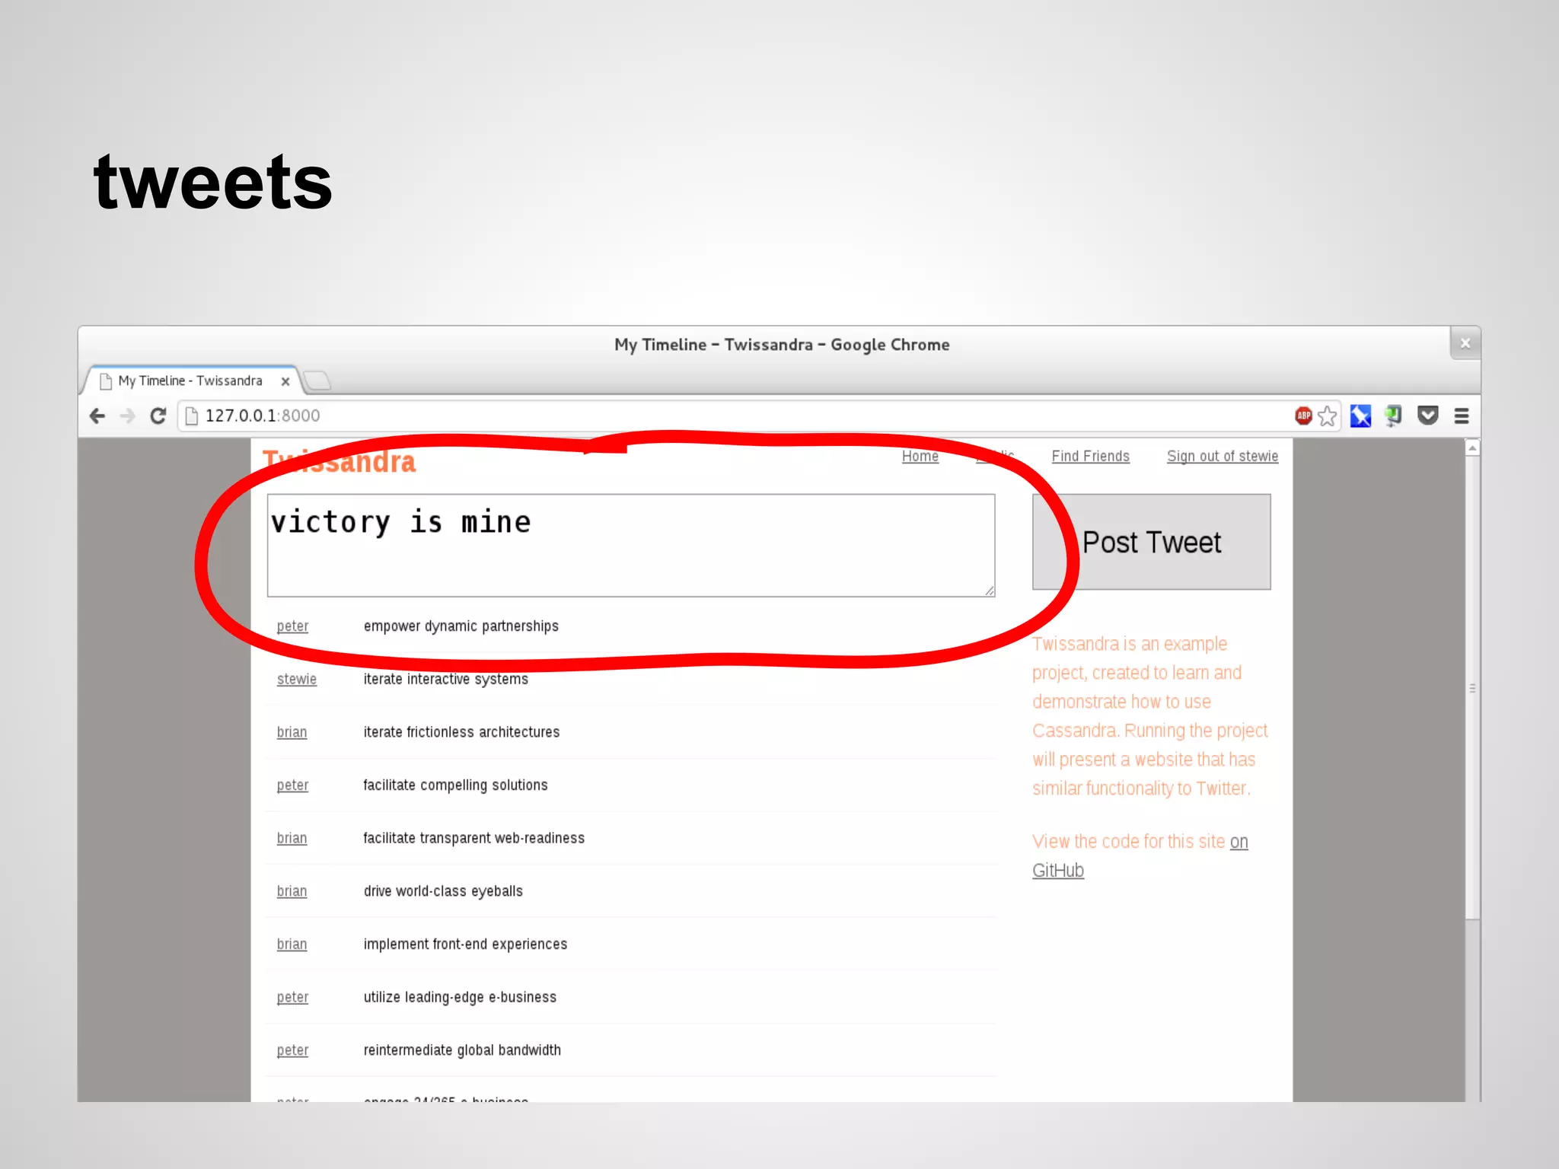
Task: Bookmark page with the star icon
Action: (1328, 416)
